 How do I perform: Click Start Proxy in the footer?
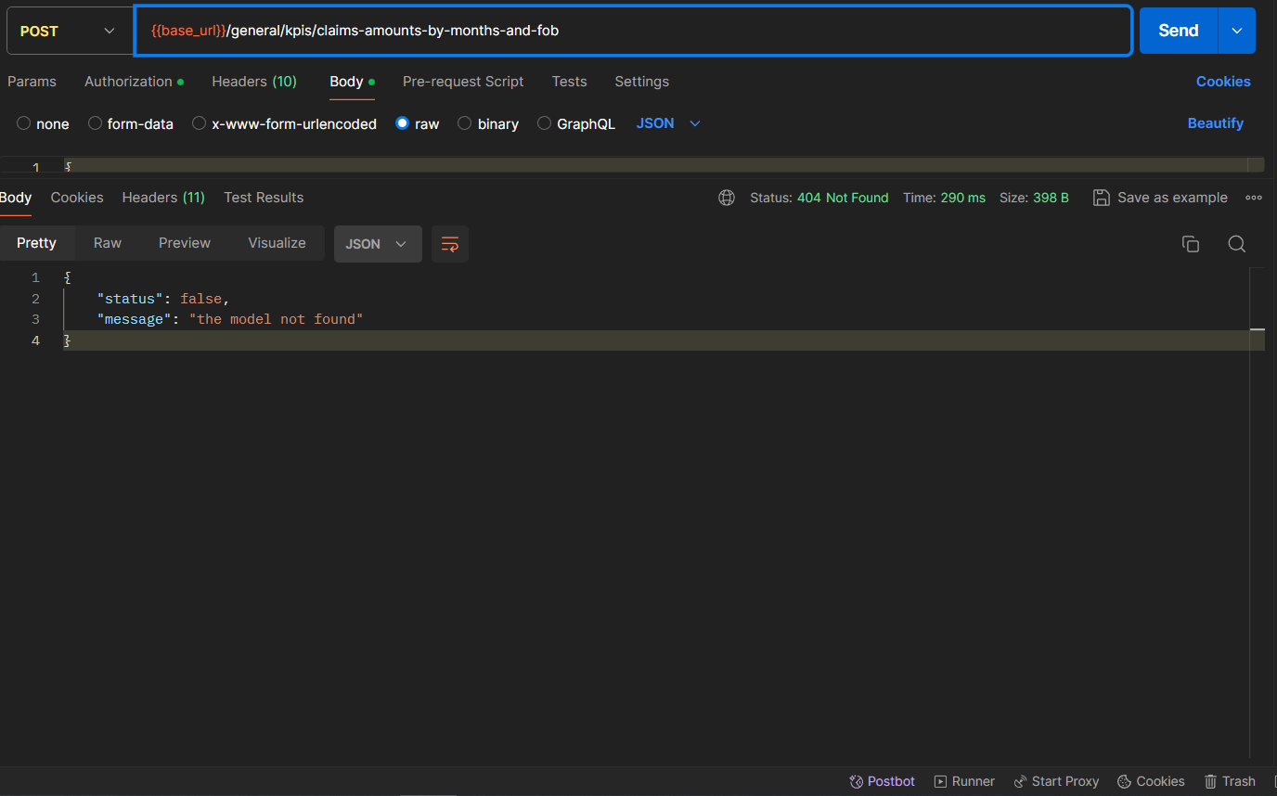(x=1056, y=781)
